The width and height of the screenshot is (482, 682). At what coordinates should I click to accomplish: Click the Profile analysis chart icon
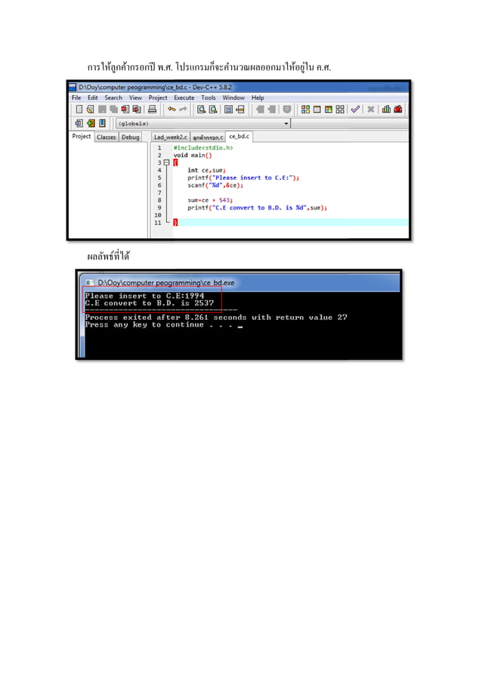[x=386, y=109]
